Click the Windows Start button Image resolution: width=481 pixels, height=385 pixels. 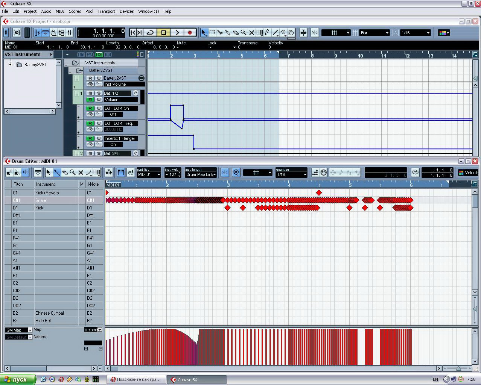click(18, 379)
